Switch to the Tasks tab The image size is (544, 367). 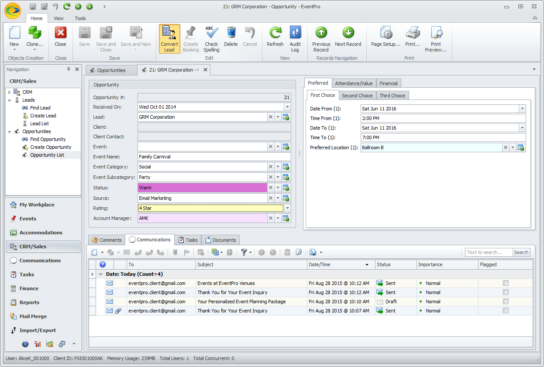click(x=188, y=240)
